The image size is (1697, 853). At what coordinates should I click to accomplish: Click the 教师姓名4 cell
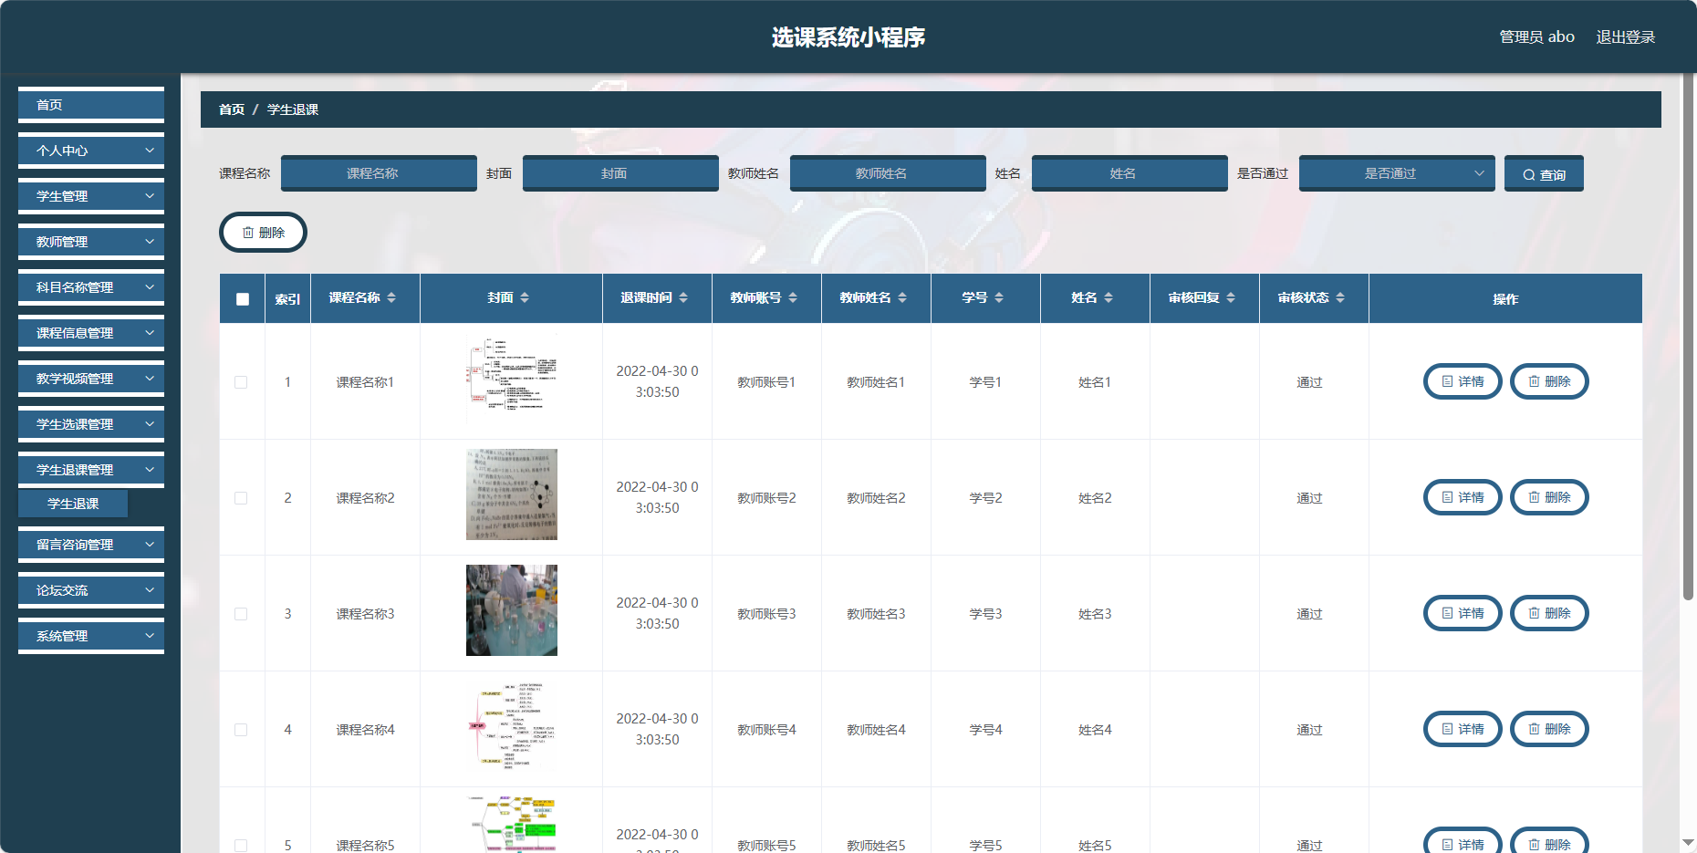[x=876, y=730]
